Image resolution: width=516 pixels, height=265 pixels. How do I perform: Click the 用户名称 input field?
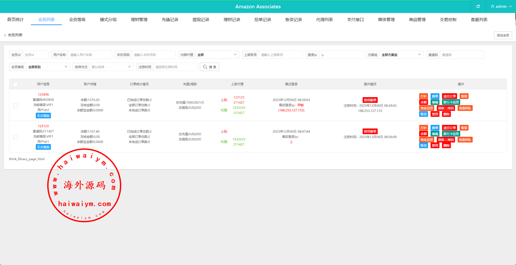(90, 55)
